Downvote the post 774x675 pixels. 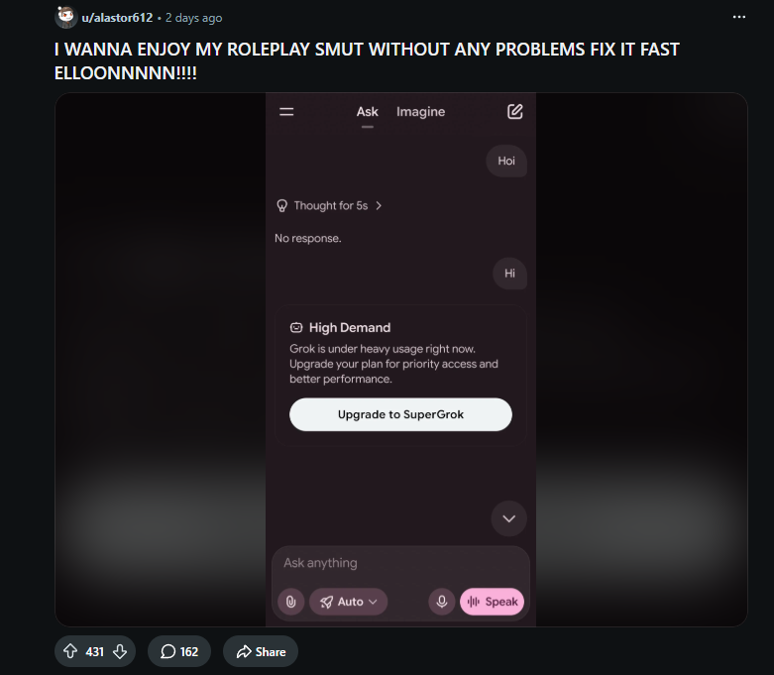point(120,651)
